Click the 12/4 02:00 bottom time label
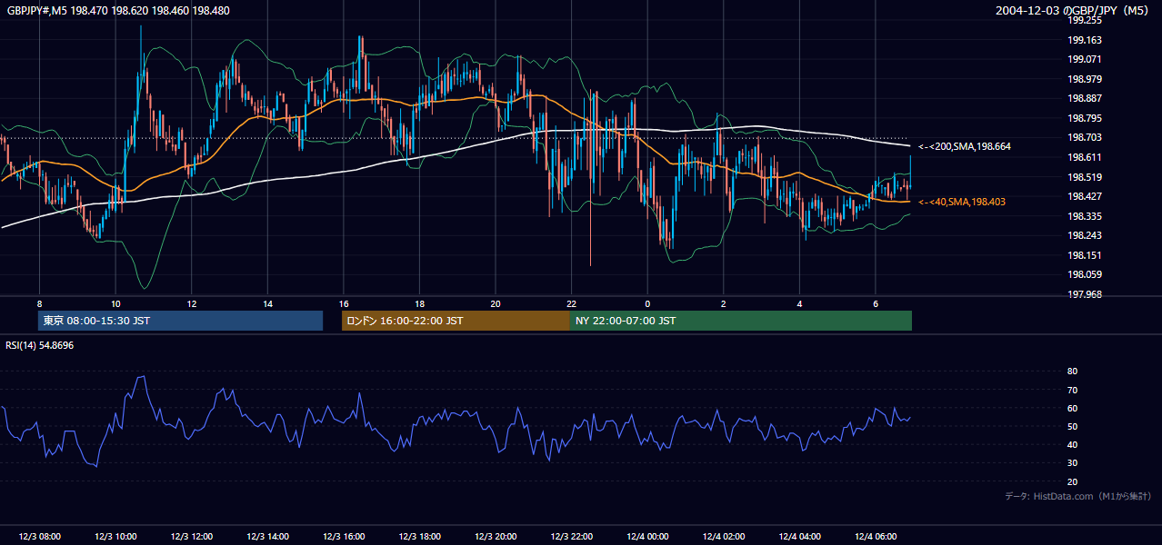This screenshot has width=1162, height=545. pyautogui.click(x=723, y=537)
